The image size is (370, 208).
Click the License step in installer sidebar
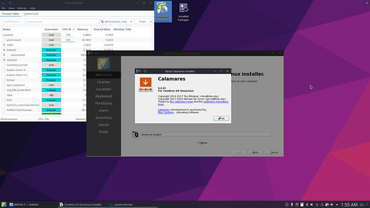(103, 82)
